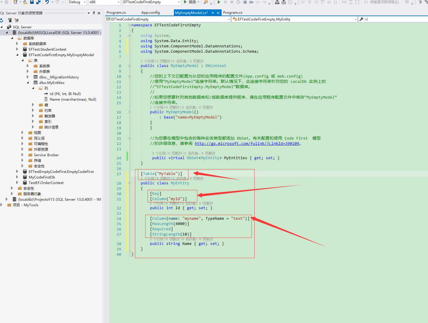Collapse the EFTestCodeFirstEmpty.MyEmptyModel database node

[17, 55]
